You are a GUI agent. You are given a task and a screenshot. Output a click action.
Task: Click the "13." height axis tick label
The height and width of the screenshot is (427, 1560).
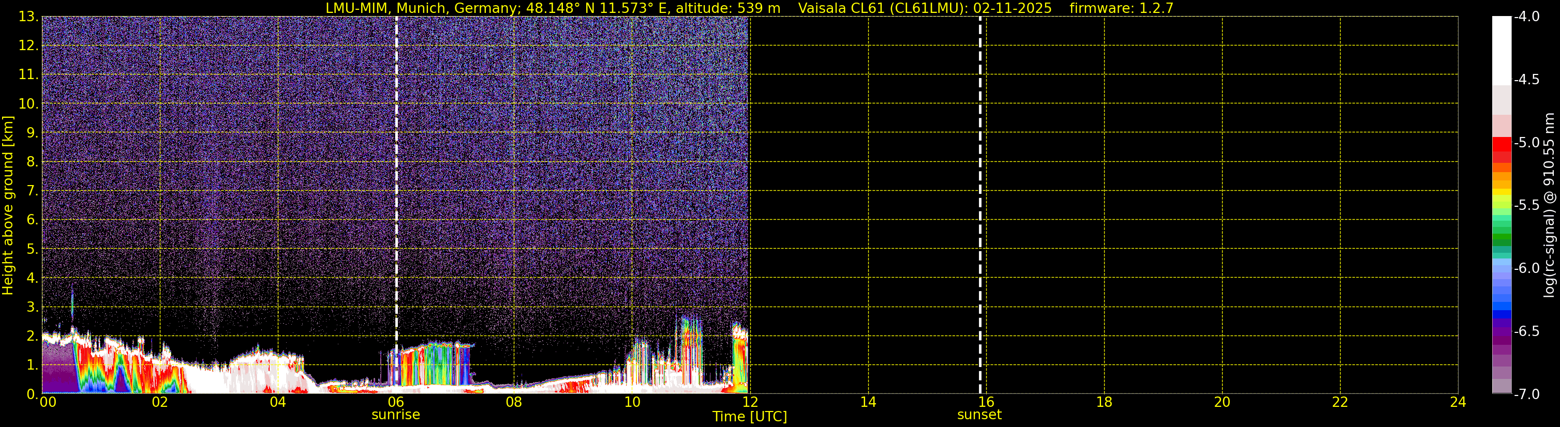pos(28,17)
